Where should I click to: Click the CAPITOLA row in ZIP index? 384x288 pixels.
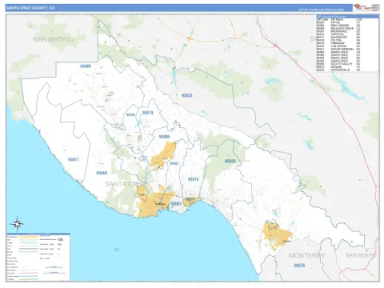[347, 34]
